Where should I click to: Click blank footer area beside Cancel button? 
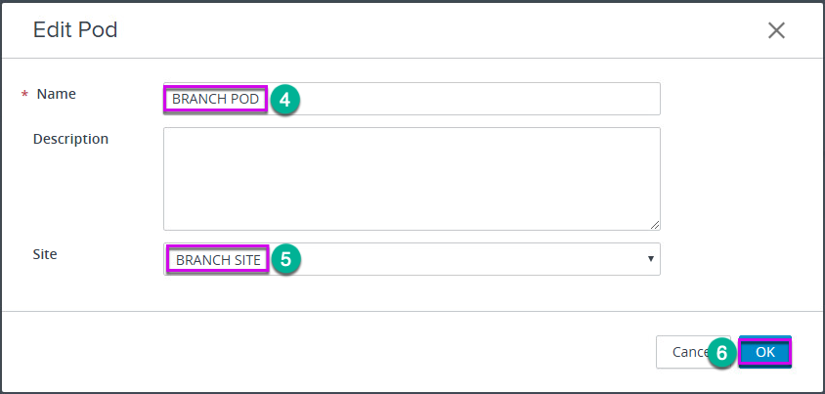click(326, 352)
